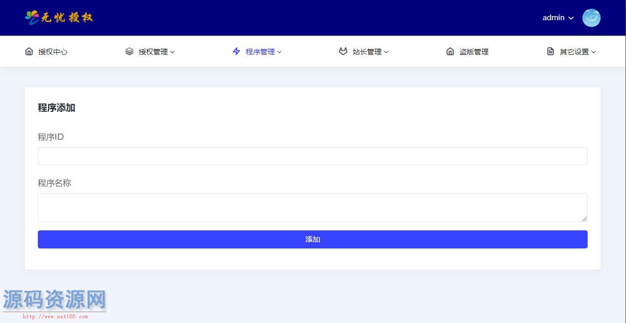This screenshot has height=323, width=626.
Task: Click the house icon beside 盗版管理
Action: 450,51
